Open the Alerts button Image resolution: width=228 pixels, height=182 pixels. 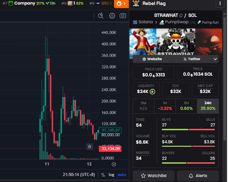(198, 176)
